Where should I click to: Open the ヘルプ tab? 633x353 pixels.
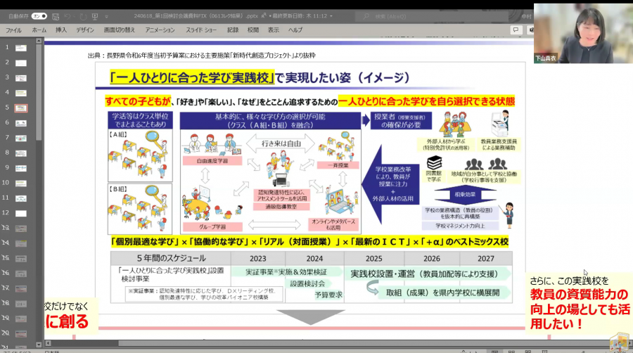(x=295, y=30)
